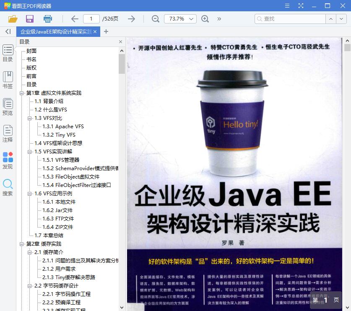351x311 pixels.
Task: Collapse the 第1章 虚拟文件系统实践 node
Action: pos(21,93)
